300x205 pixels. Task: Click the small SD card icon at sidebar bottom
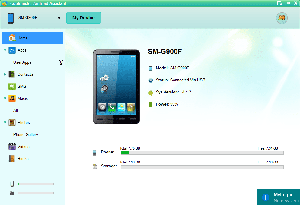[12, 193]
